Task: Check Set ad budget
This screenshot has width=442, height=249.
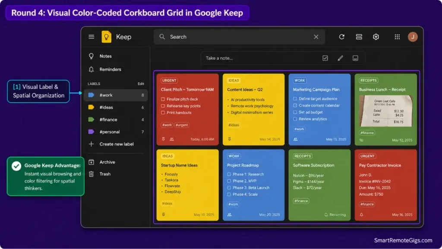Action: tap(295, 112)
